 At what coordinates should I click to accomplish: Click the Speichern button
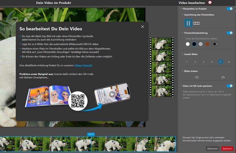click(227, 149)
